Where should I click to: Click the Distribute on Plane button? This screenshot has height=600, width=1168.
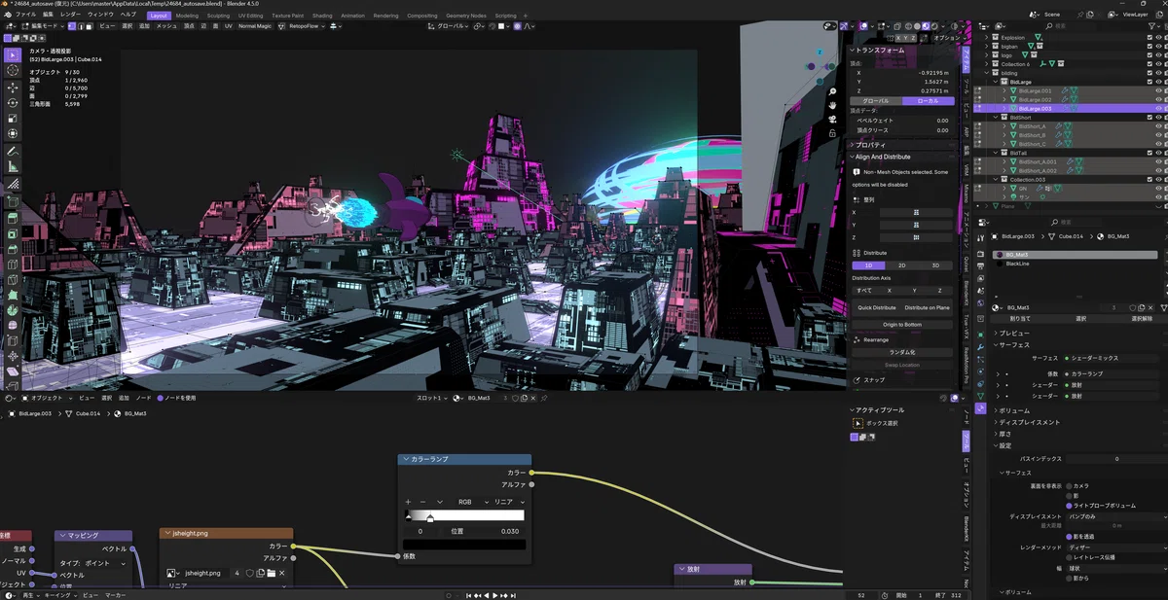click(x=928, y=307)
